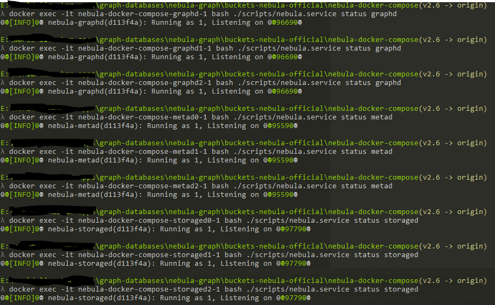Select the 'nebula-docker-compose-storaged1-1' docker exec command line

coord(210,254)
